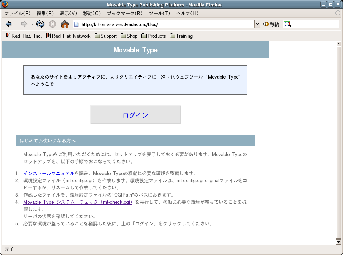The height and width of the screenshot is (255, 343).
Task: Click the Movable Type page header title
Action: click(135, 50)
